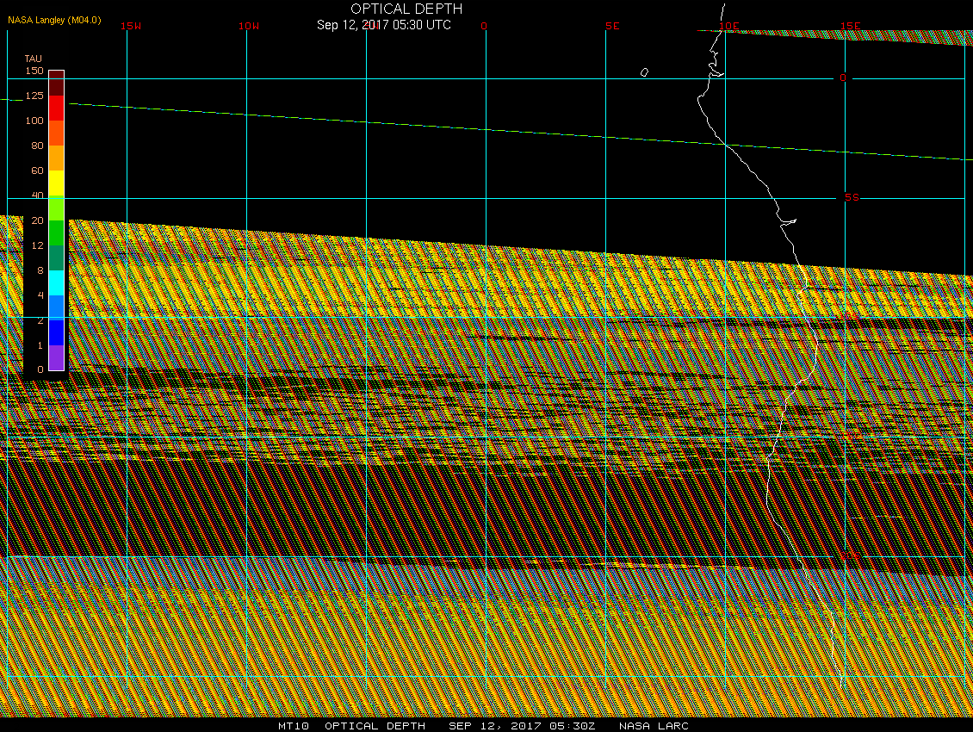Click the 'TAU' legend heading
This screenshot has width=973, height=732.
[34, 59]
